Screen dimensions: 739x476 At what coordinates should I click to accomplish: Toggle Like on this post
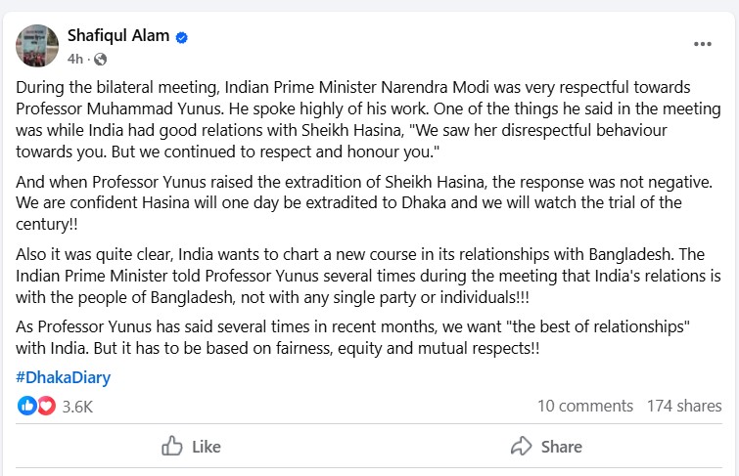click(192, 447)
